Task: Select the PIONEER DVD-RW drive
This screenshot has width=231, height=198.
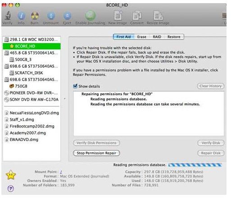Action: tap(32, 93)
